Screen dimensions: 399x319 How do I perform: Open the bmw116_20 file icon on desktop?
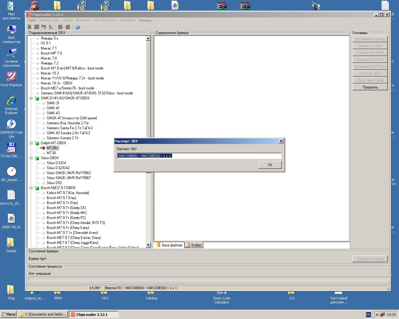(11, 198)
